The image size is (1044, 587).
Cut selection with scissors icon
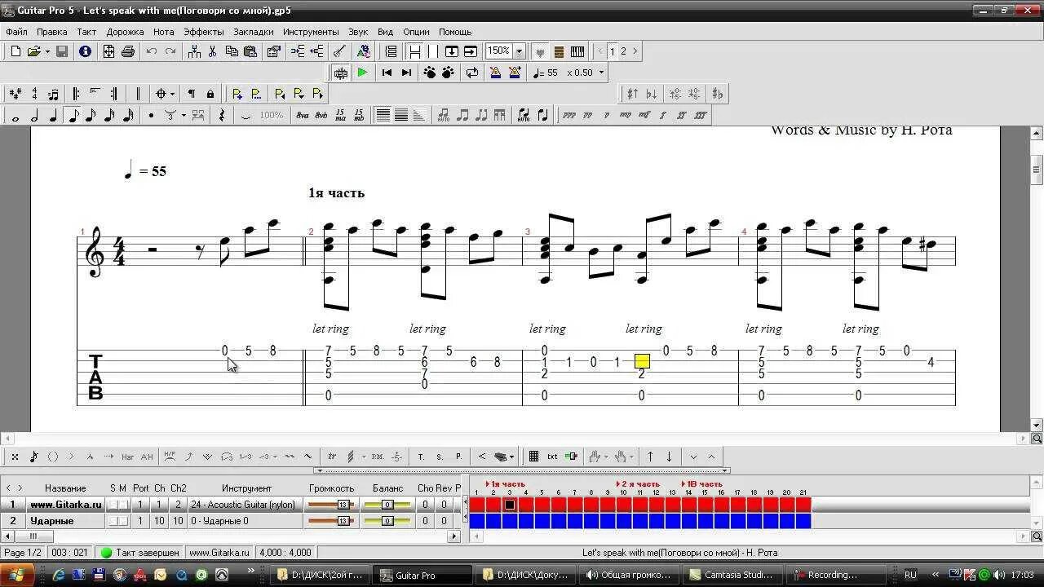coord(212,51)
